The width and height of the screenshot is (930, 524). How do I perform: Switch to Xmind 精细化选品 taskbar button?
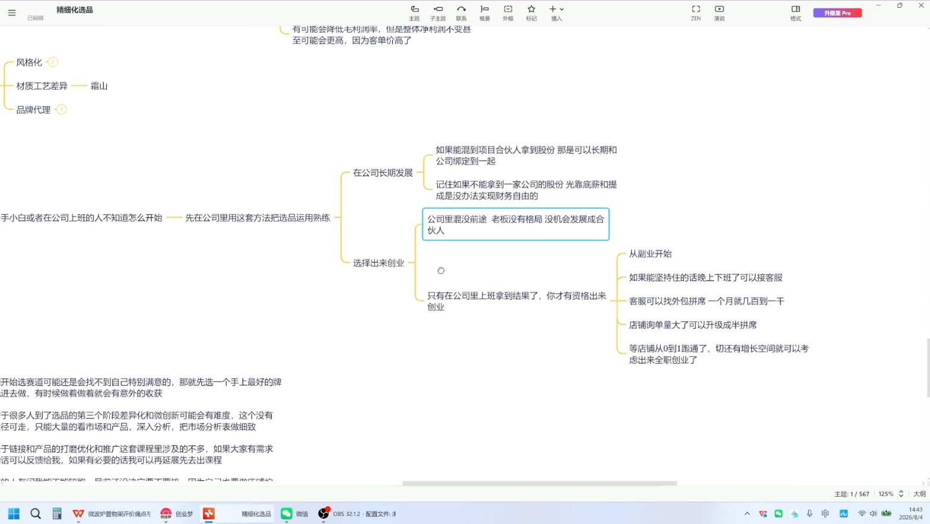[237, 513]
